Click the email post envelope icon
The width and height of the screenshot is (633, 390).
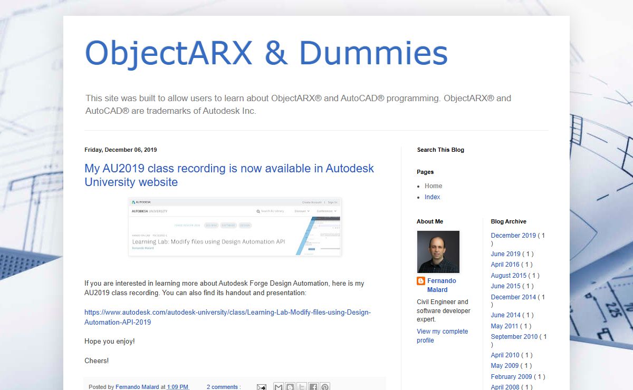(262, 387)
